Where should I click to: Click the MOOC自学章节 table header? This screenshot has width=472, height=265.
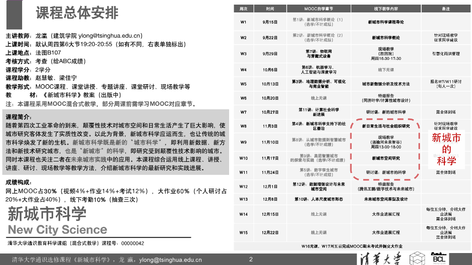(319, 9)
